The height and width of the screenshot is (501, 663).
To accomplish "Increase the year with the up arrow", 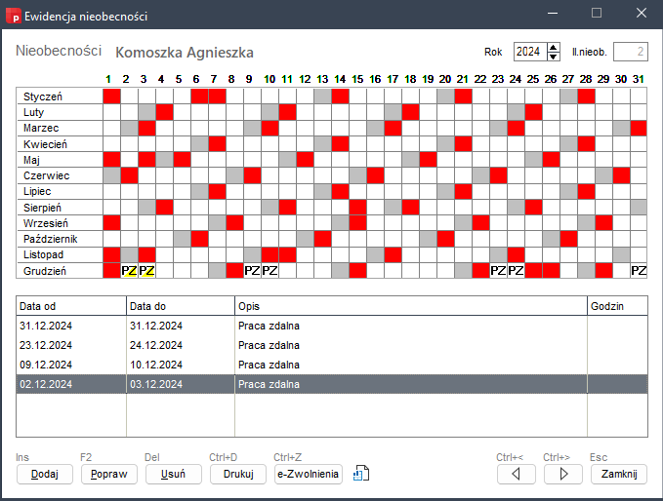I will (x=554, y=48).
